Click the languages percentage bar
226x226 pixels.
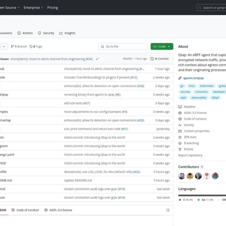[202, 195]
